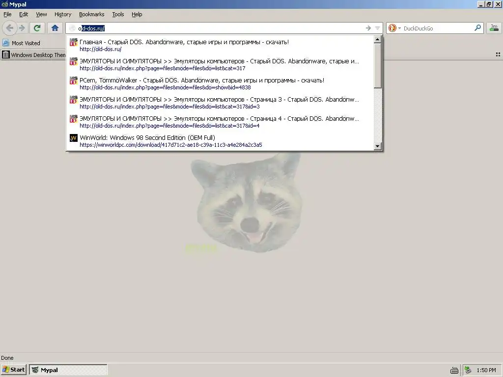Open the Tools menu
Viewport: 503px width, 377px height.
(118, 14)
